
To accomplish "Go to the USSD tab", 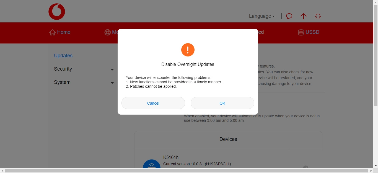I will [312, 32].
